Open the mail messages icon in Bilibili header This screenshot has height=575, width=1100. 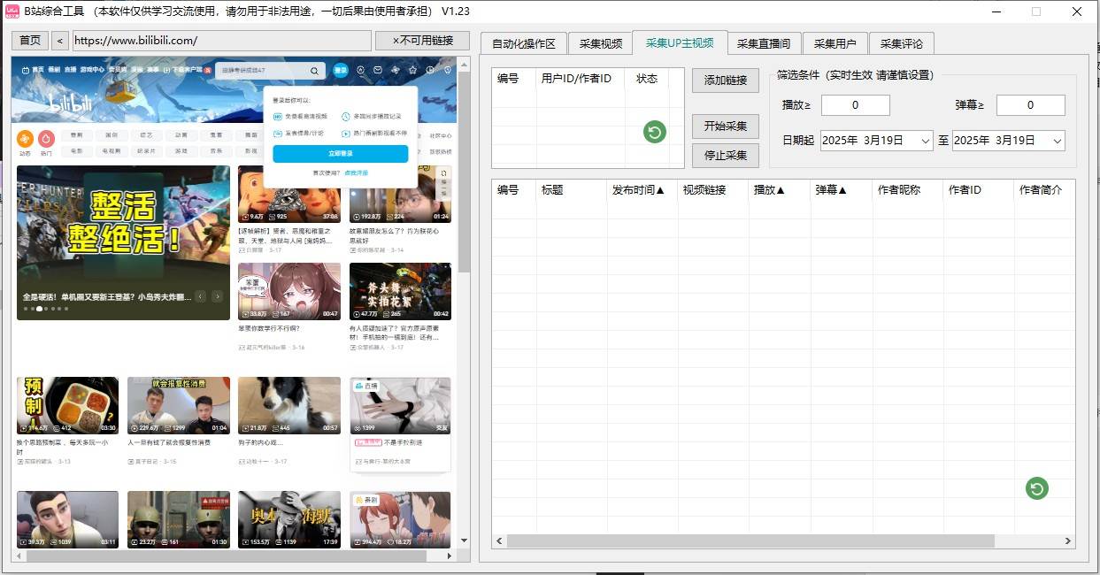(378, 70)
